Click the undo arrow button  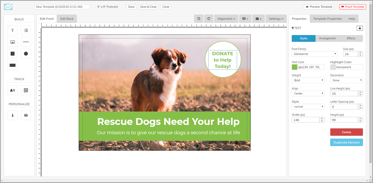(x=198, y=19)
